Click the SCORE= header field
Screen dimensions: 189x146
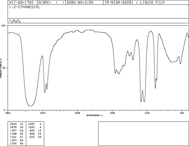[51, 2]
